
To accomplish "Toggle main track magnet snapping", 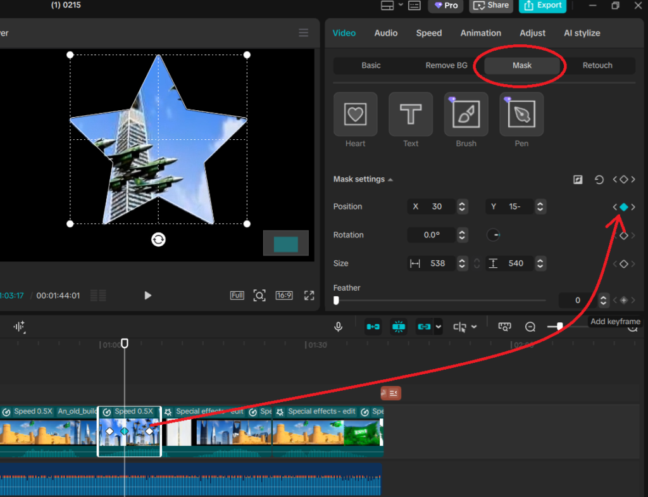I will [x=373, y=327].
